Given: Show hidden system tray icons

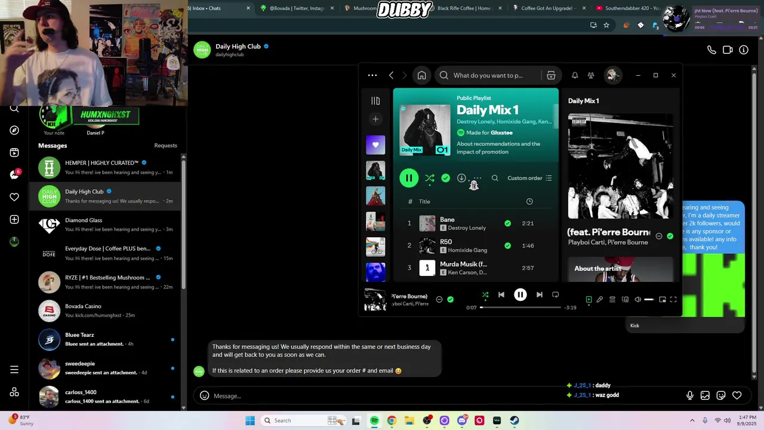Looking at the screenshot, I should coord(692,420).
